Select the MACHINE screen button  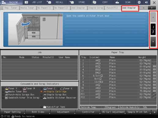11,2
